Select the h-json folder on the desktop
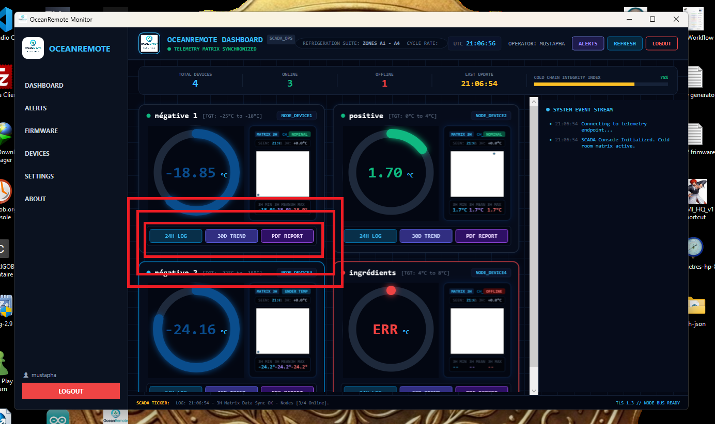The height and width of the screenshot is (424, 715). coord(696,306)
